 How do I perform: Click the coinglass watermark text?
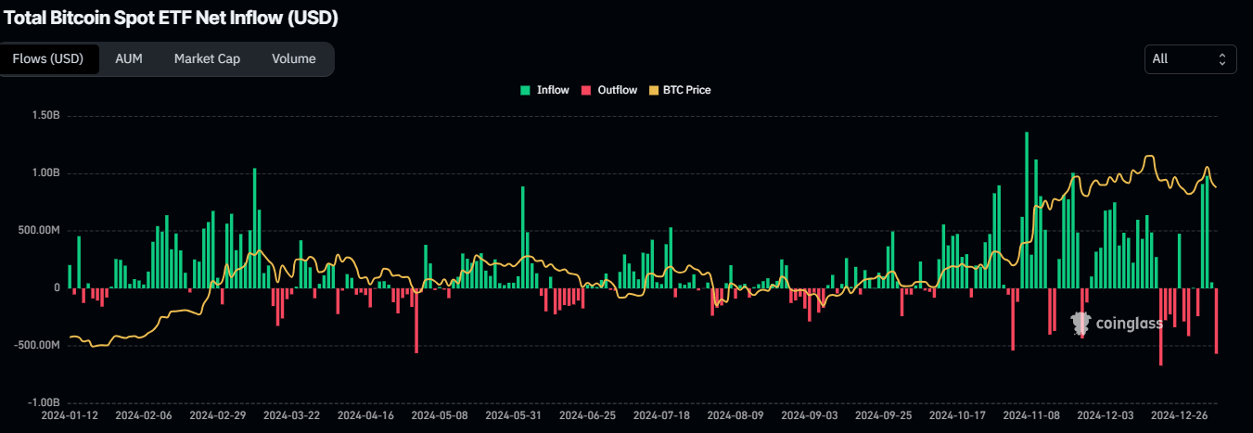pos(1130,324)
